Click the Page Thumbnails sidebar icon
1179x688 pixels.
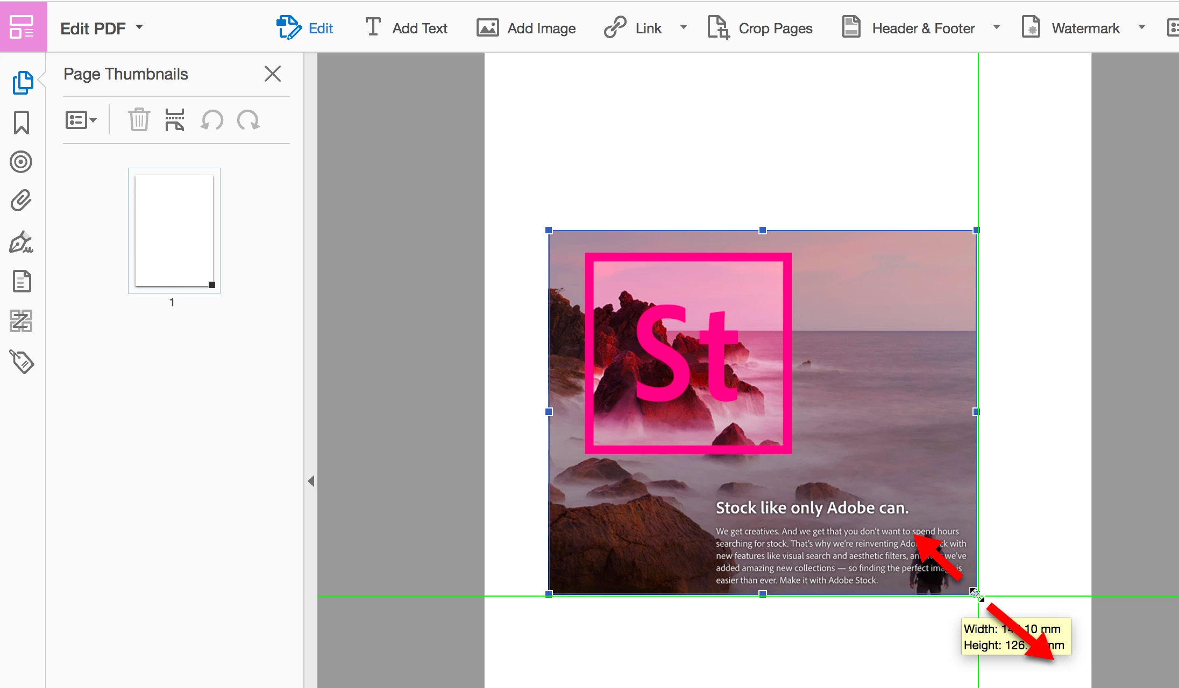click(22, 82)
